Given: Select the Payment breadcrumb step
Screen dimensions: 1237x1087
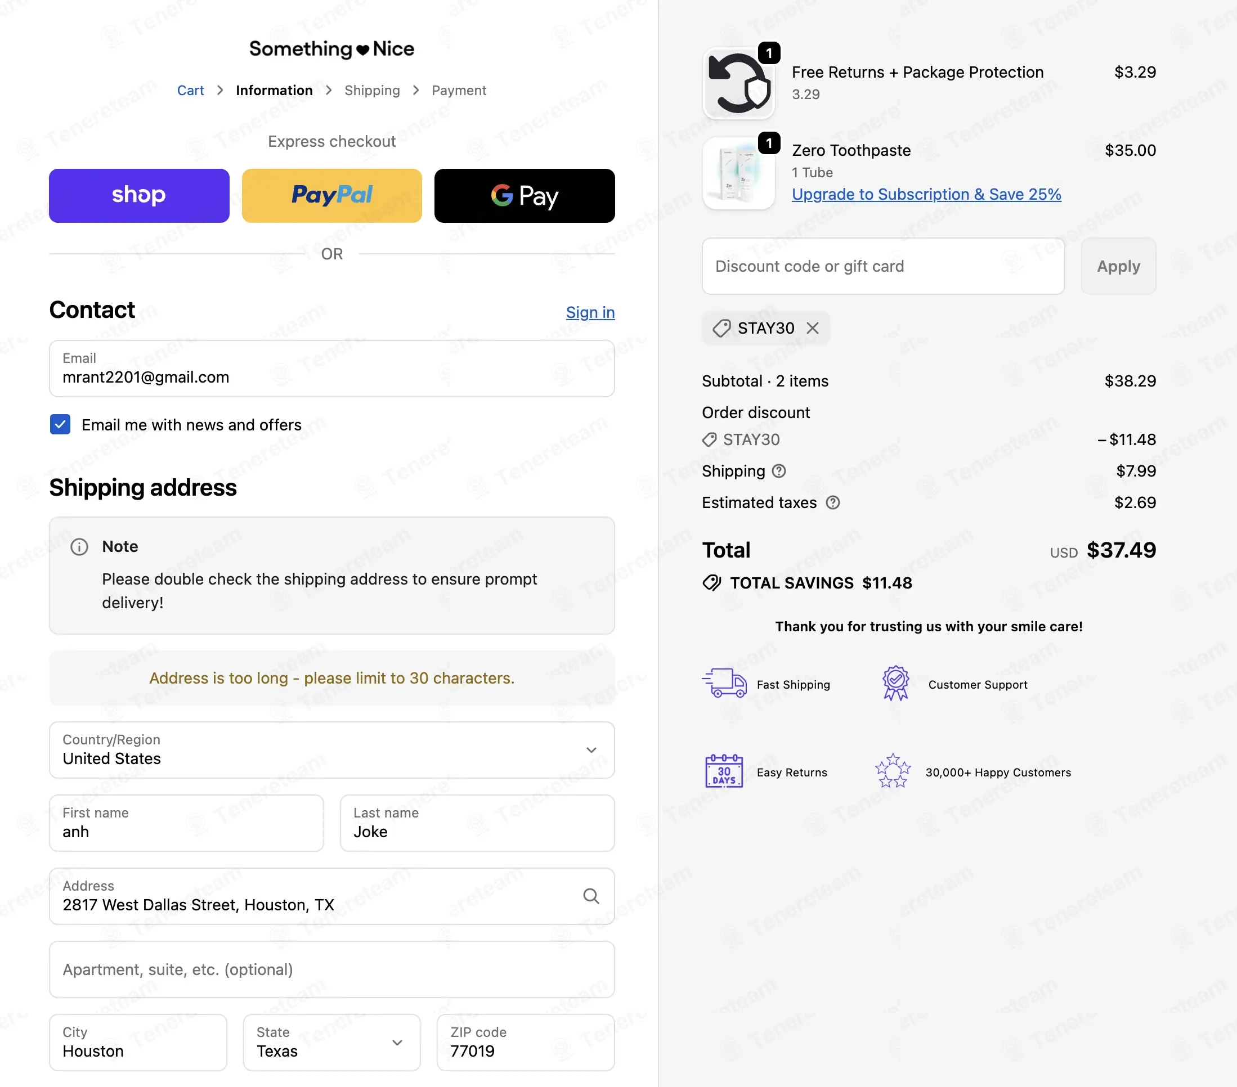Looking at the screenshot, I should click(459, 90).
